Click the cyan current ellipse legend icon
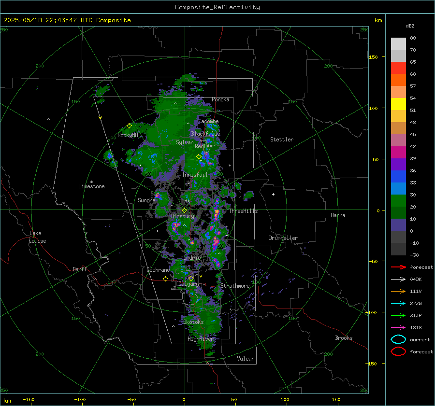Screen dimensions: 435x406 (x=398, y=339)
